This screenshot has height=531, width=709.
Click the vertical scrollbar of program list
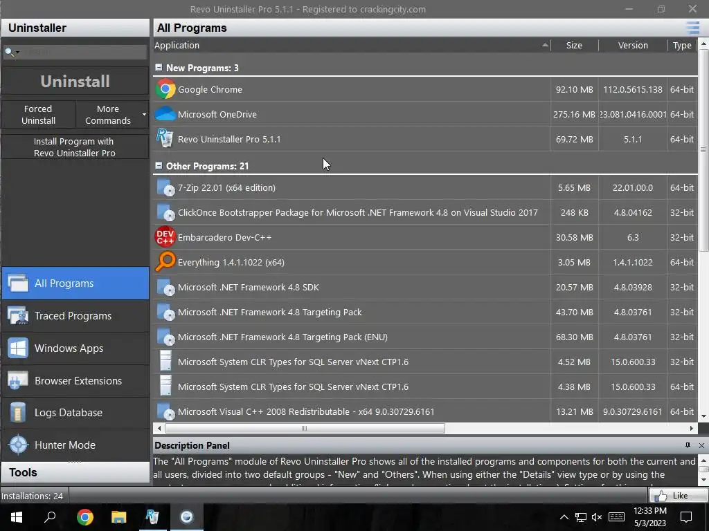point(703,149)
